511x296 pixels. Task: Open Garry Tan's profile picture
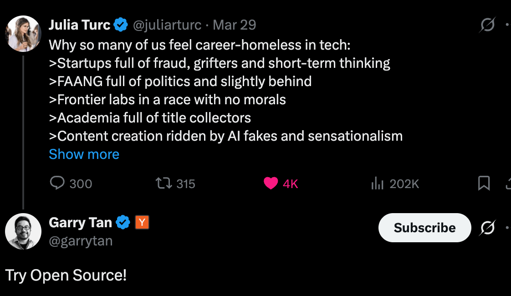[x=23, y=231]
